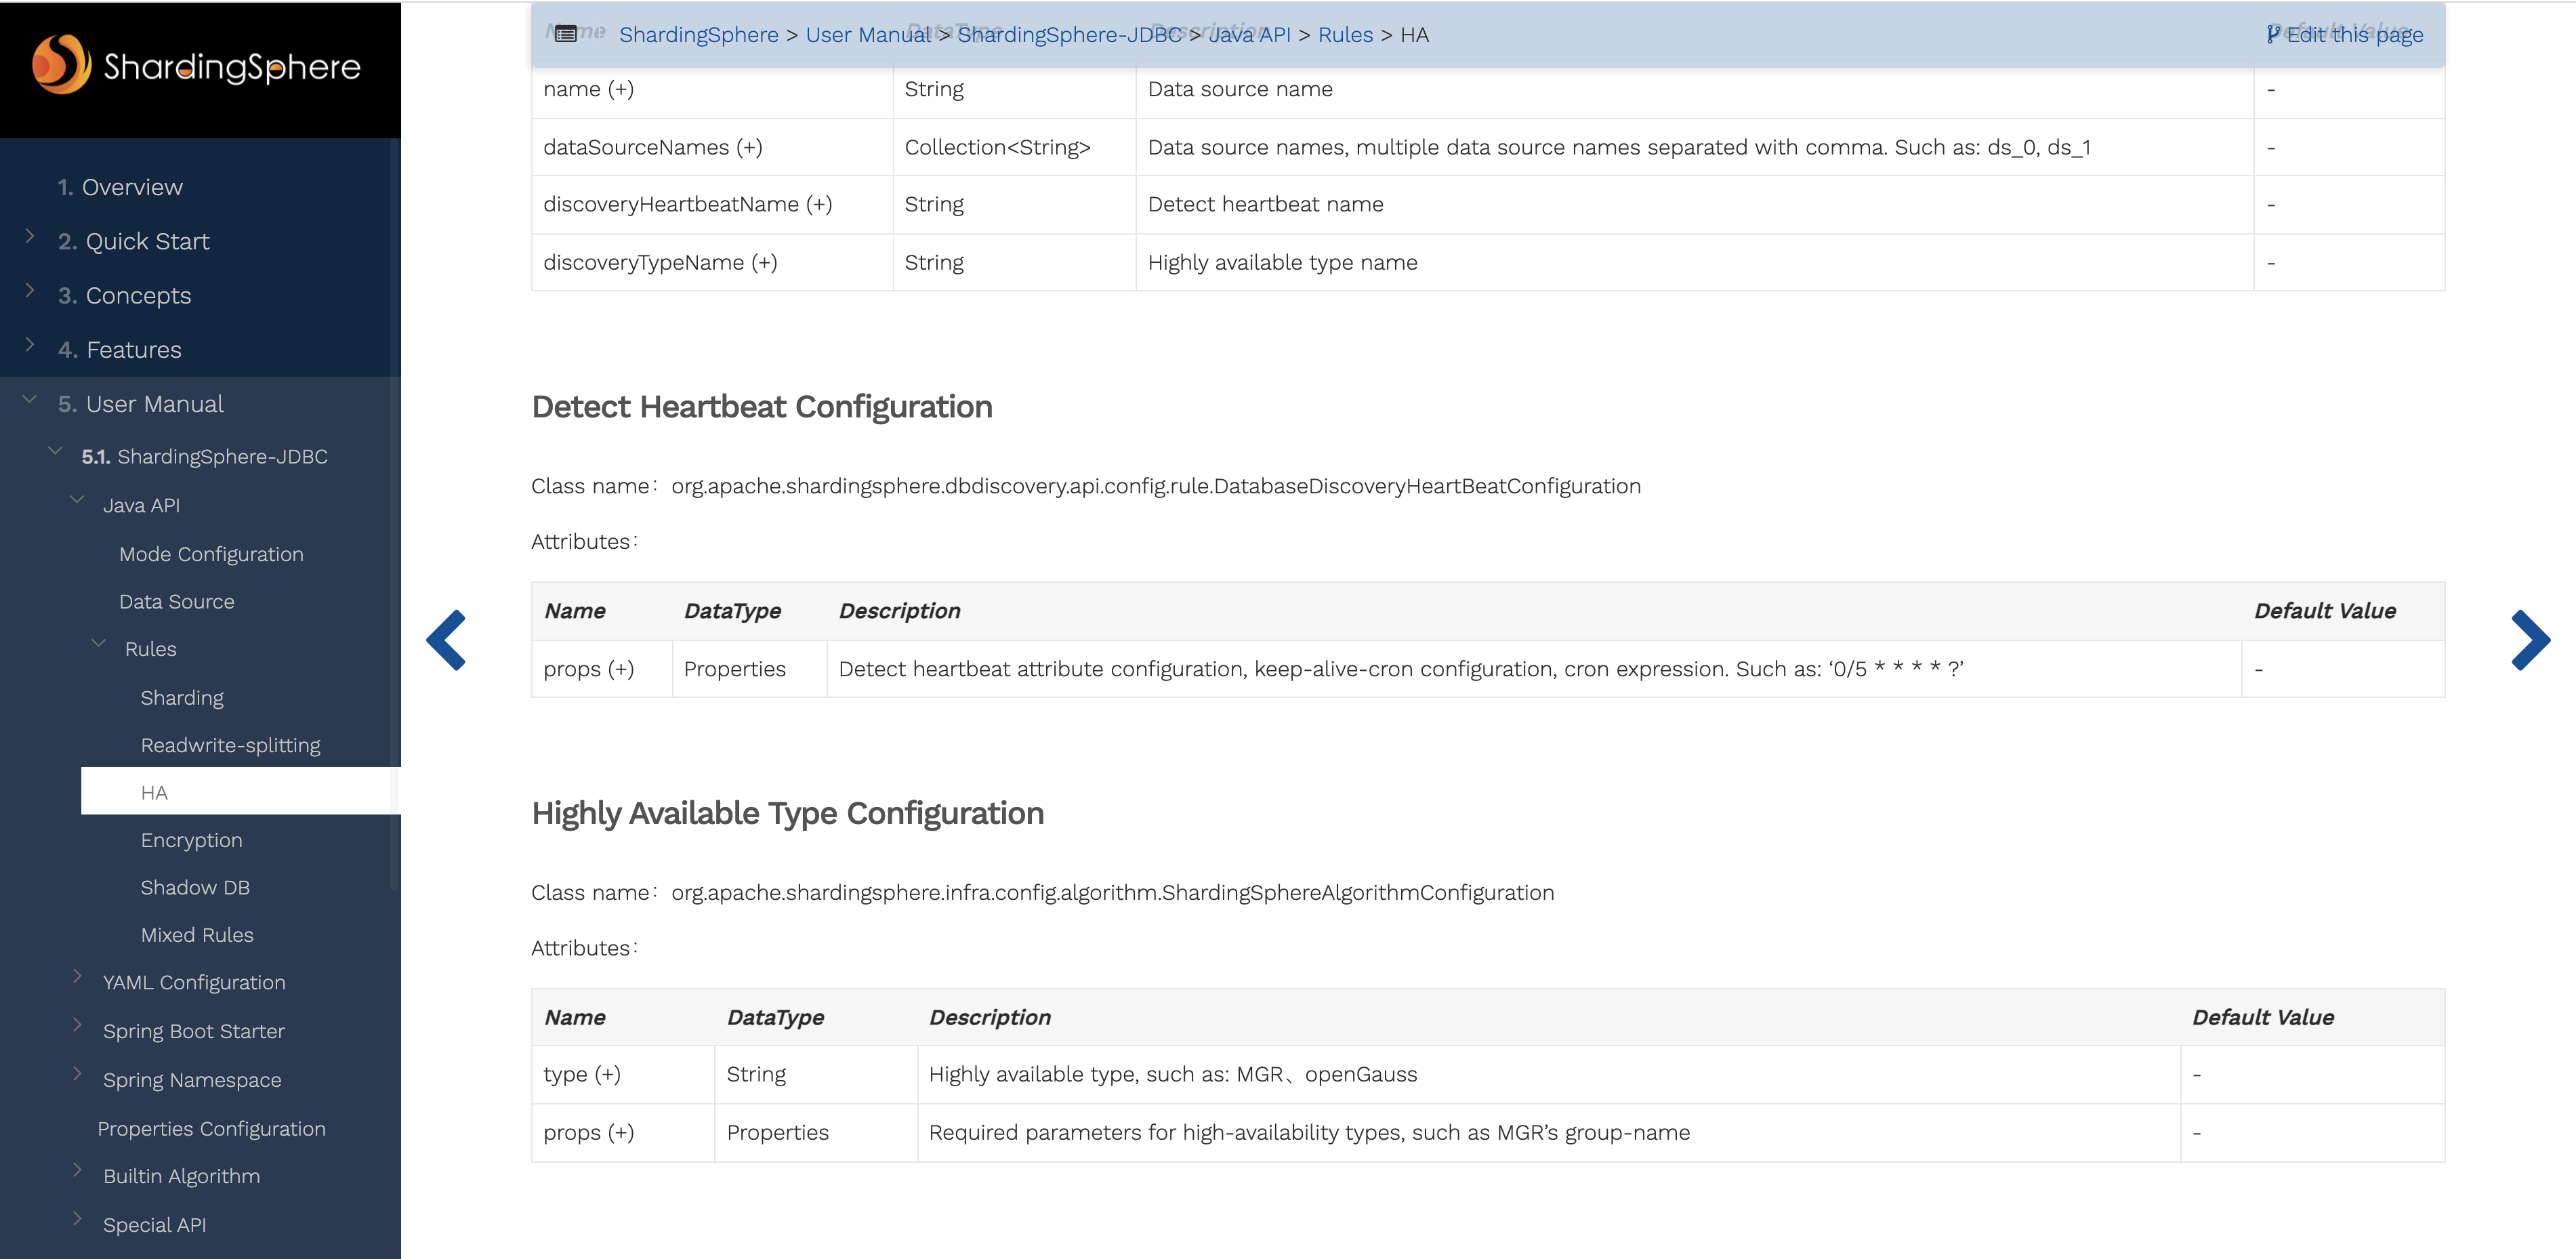Open the Readwrite-splitting page

pos(230,745)
